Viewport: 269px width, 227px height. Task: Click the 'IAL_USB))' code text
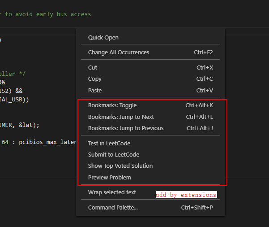coord(14,100)
